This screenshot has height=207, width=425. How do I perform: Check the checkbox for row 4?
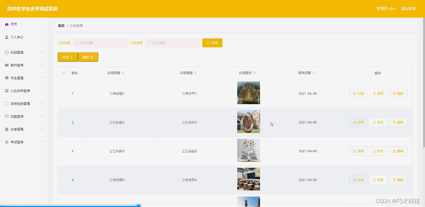coord(63,180)
